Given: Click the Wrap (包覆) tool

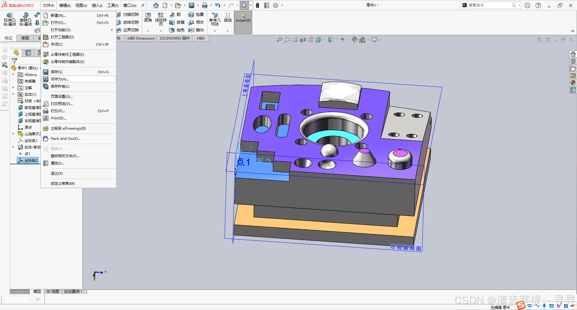Looking at the screenshot, I should (196, 14).
